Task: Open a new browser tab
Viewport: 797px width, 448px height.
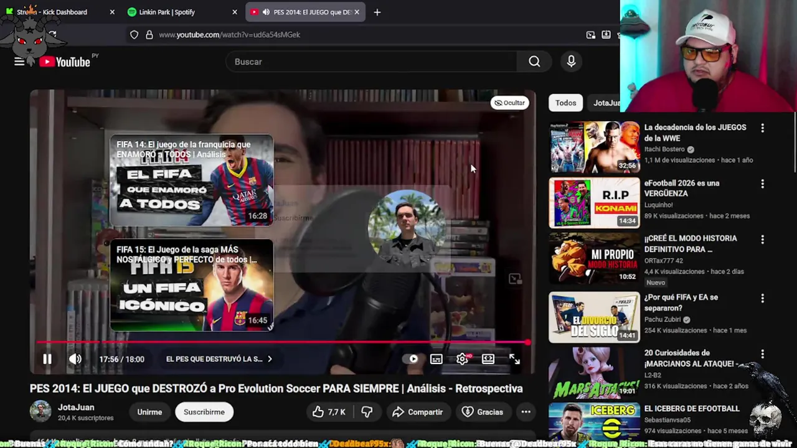Action: [x=377, y=12]
